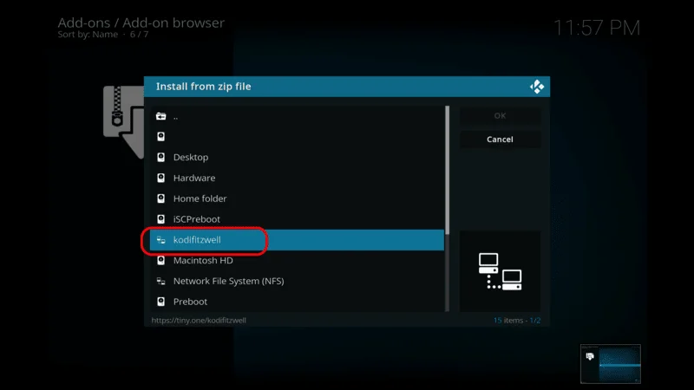This screenshot has width=694, height=390.
Task: Click the drive icon beside Hardware
Action: click(x=161, y=178)
